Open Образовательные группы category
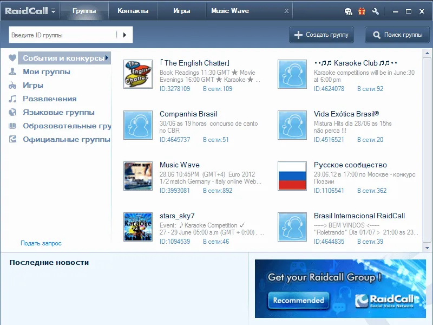The height and width of the screenshot is (325, 433). click(x=67, y=126)
